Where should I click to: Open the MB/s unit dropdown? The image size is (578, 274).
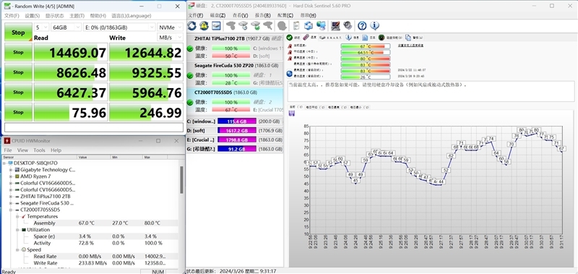170,38
